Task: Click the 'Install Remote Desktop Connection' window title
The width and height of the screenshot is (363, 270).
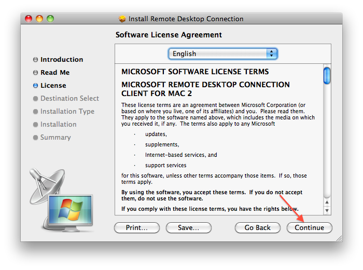Action: point(186,19)
